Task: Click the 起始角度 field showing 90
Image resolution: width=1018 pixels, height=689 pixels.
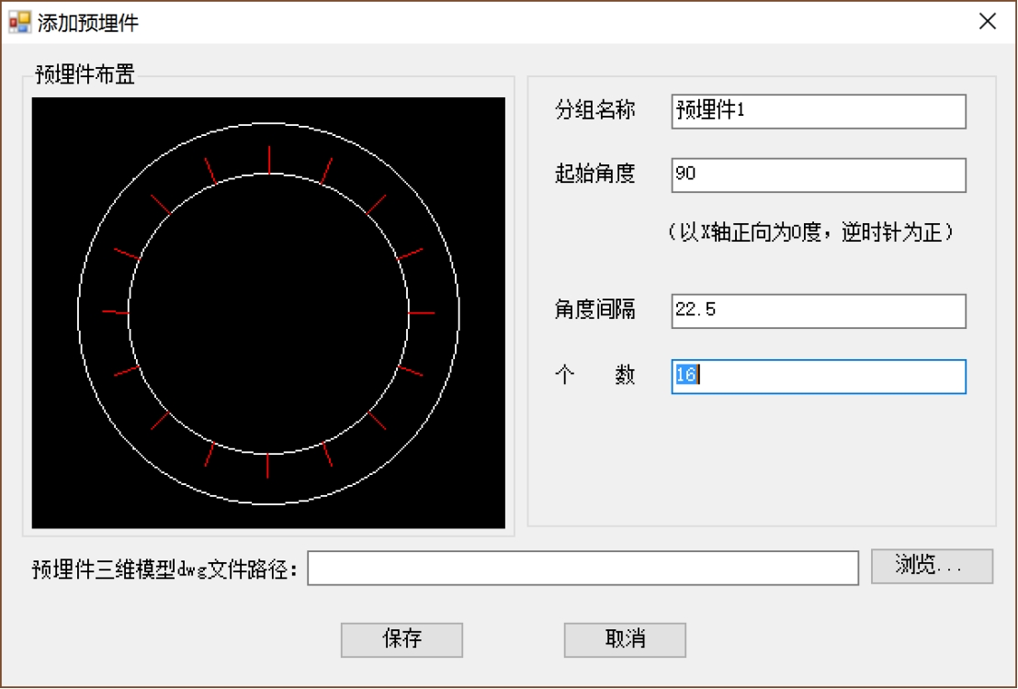Action: tap(818, 175)
